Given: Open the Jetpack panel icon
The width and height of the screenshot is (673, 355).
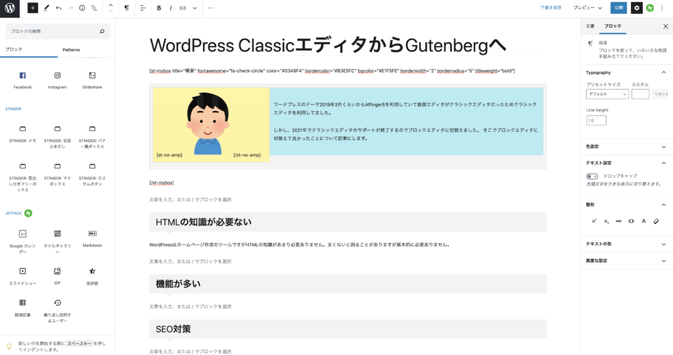Looking at the screenshot, I should [650, 8].
